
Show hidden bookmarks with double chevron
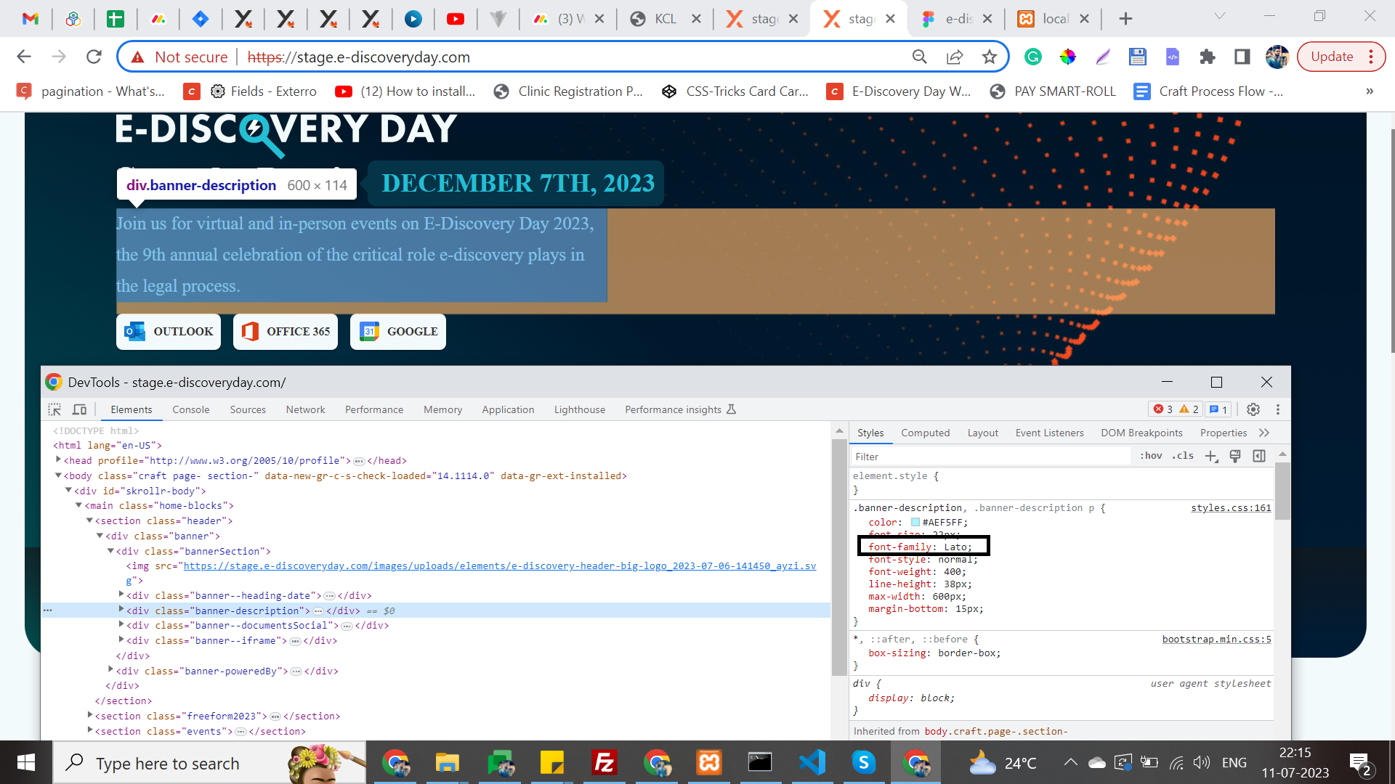(1370, 91)
